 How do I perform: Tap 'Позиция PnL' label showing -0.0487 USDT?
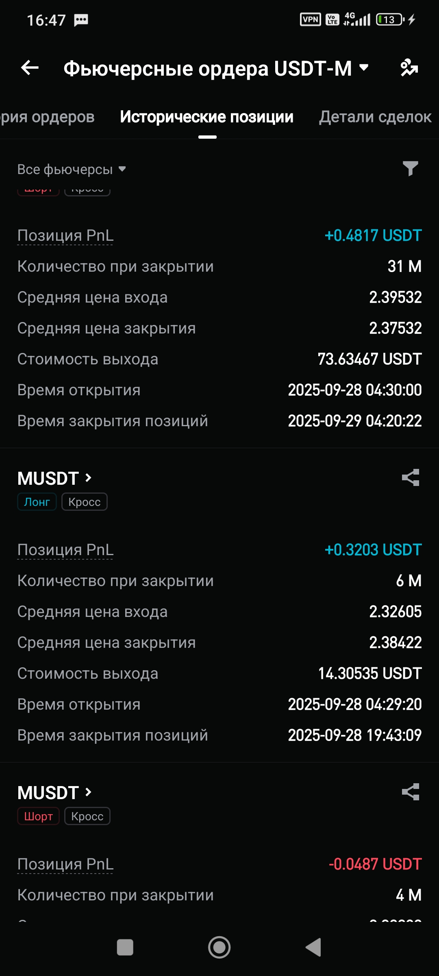(65, 864)
